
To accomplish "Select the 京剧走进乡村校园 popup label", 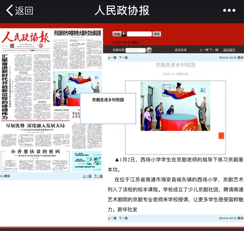I will pyautogui.click(x=108, y=100).
